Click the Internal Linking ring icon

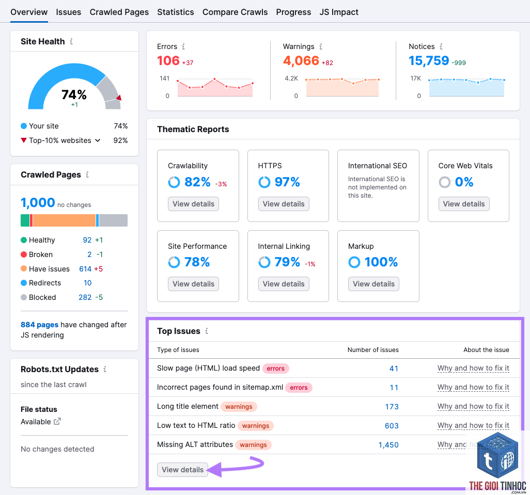pyautogui.click(x=264, y=262)
